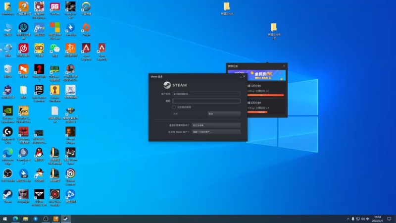396x223 pixels.
Task: Focus the Steam password input field
Action: [x=206, y=101]
